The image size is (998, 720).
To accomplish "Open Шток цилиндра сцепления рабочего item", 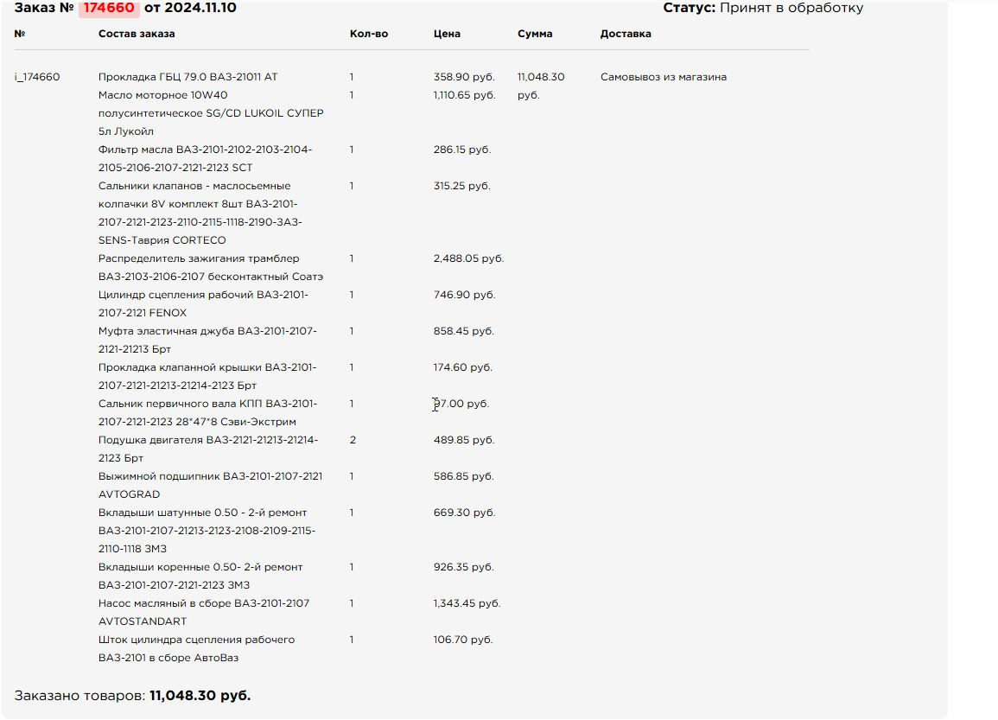I will point(196,648).
